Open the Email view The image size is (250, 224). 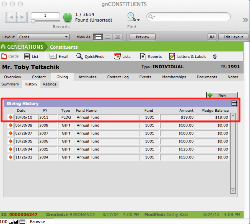click(x=59, y=57)
